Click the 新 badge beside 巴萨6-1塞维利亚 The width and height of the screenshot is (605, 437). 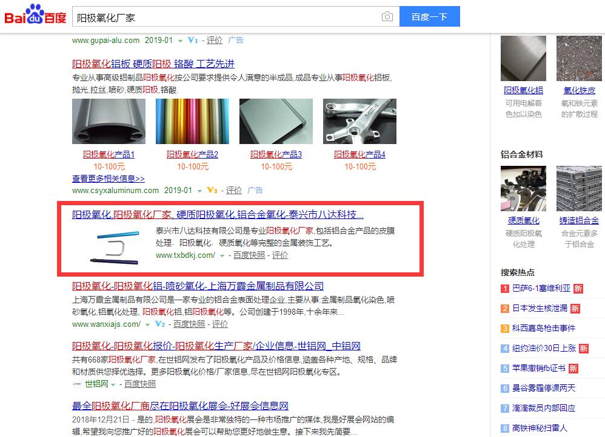pyautogui.click(x=578, y=289)
